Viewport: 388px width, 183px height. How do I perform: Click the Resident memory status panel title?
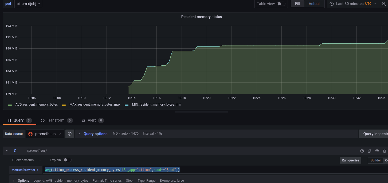[x=202, y=17]
